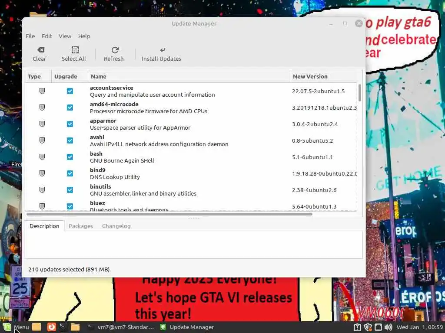The width and height of the screenshot is (445, 333).
Task: Click the shield type icon for bluez
Action: click(x=42, y=206)
